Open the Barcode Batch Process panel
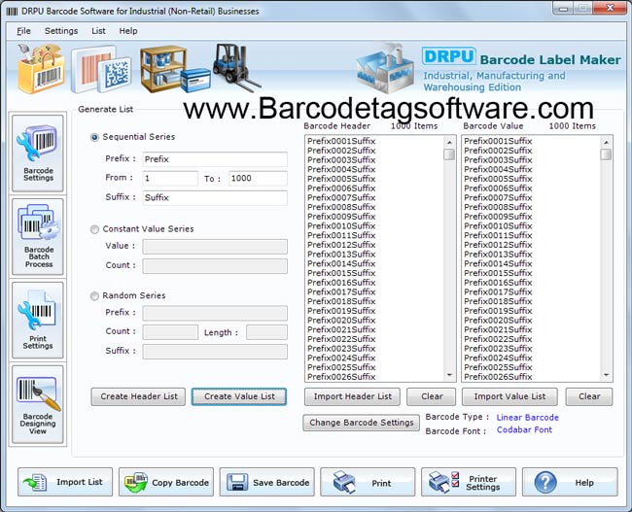 pos(38,237)
